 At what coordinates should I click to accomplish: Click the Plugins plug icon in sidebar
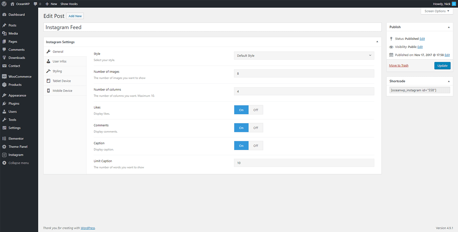4,104
